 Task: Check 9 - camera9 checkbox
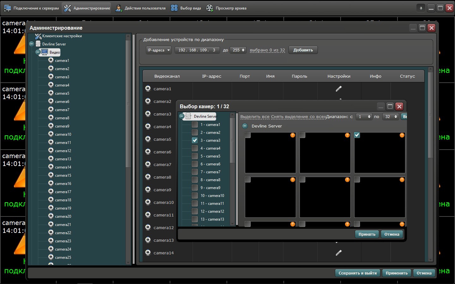point(195,188)
